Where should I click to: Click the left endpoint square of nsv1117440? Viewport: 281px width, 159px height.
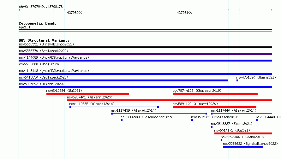click(212, 114)
